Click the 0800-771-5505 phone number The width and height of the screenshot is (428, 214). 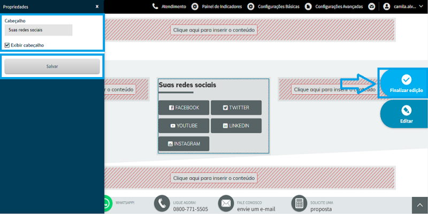[x=190, y=209]
